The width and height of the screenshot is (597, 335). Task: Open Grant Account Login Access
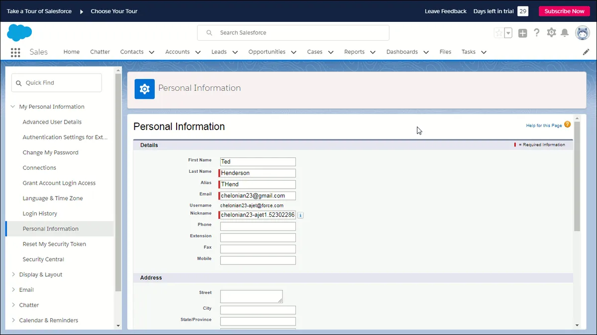click(59, 183)
